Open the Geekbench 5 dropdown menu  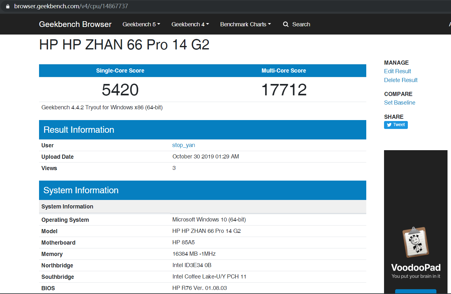pos(141,24)
